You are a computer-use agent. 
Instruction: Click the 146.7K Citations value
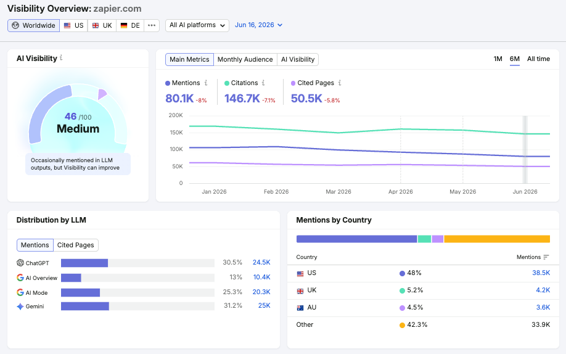coord(242,98)
